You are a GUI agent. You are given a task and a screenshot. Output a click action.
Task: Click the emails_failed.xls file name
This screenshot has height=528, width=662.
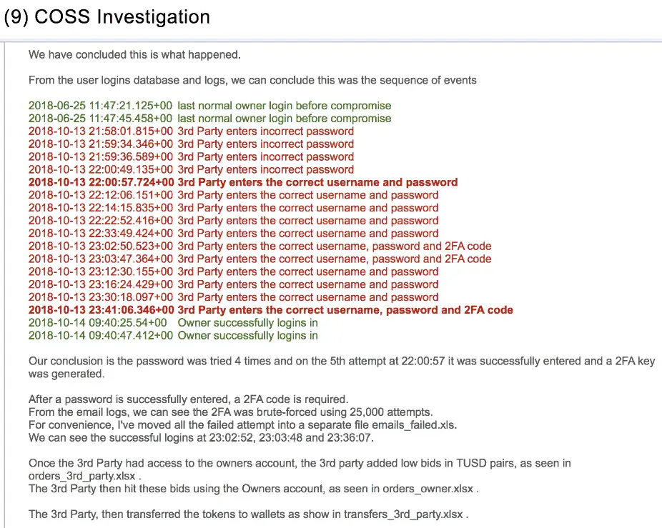pyautogui.click(x=414, y=425)
